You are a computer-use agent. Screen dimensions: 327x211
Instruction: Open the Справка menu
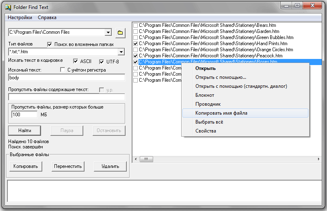[47, 17]
